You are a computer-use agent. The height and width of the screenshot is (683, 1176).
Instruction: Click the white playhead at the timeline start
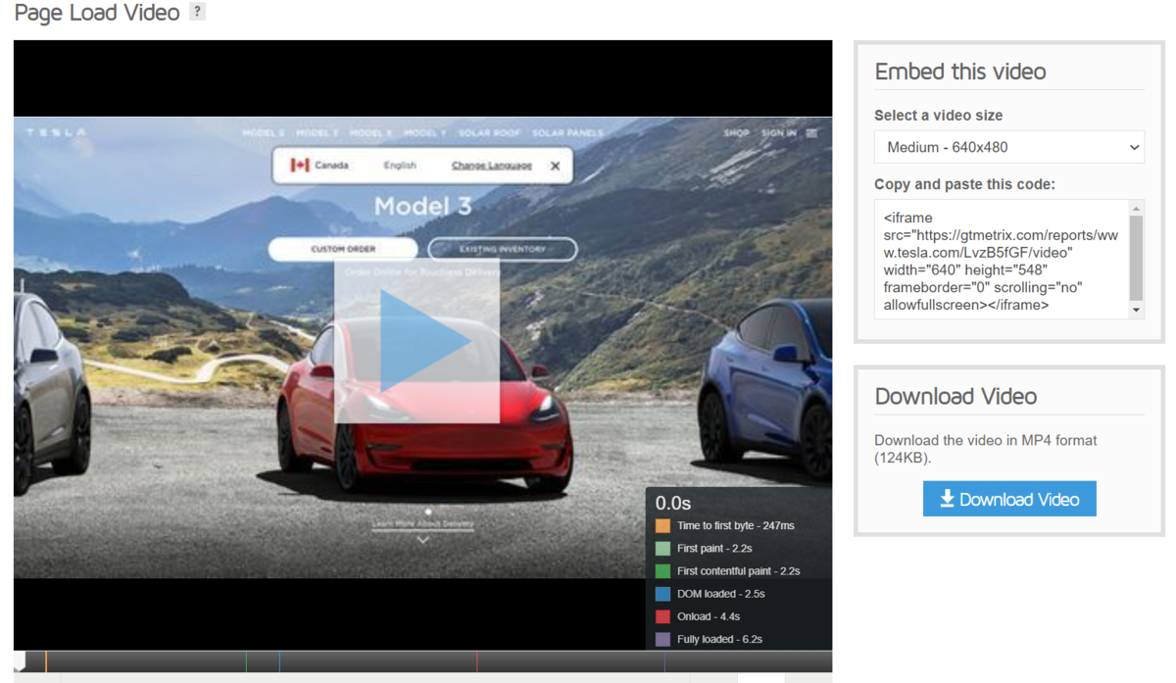click(x=20, y=662)
